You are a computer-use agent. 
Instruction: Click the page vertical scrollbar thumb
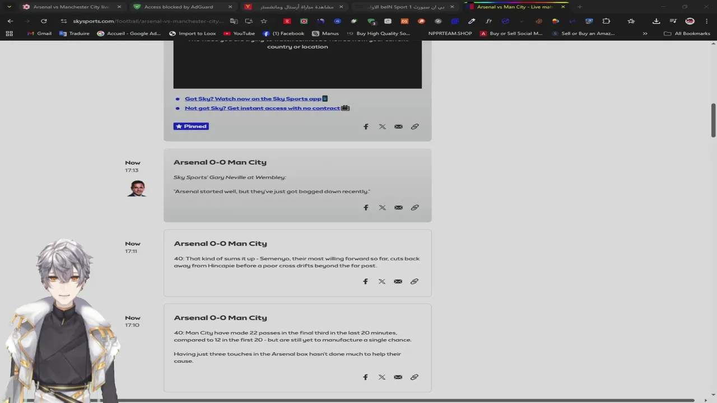[x=714, y=120]
